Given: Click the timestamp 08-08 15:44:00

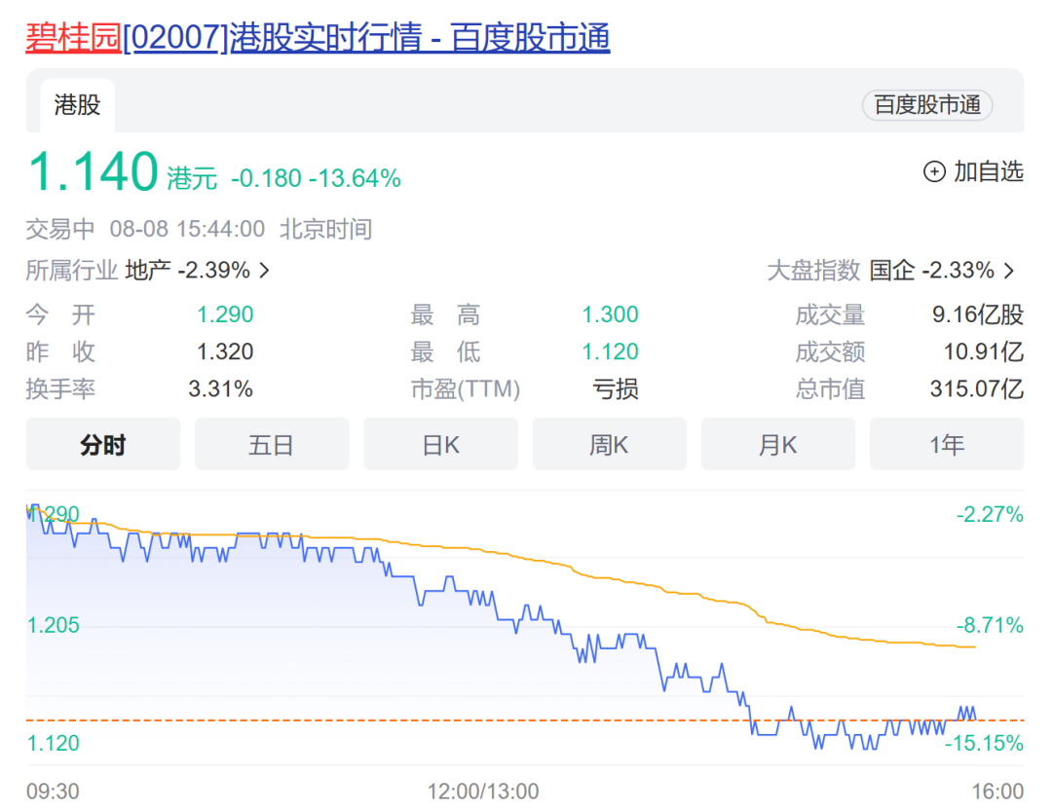Looking at the screenshot, I should (187, 230).
